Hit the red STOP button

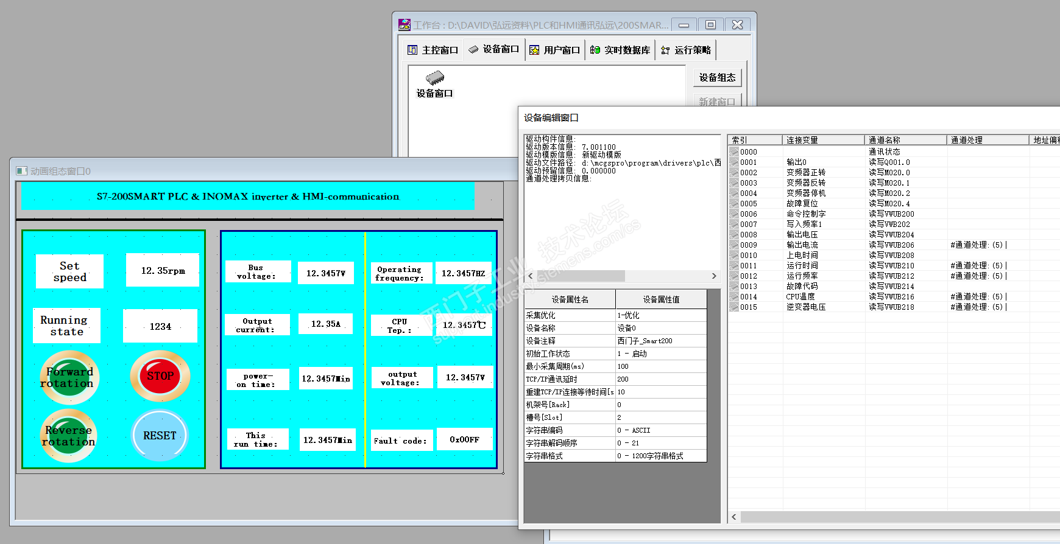160,376
